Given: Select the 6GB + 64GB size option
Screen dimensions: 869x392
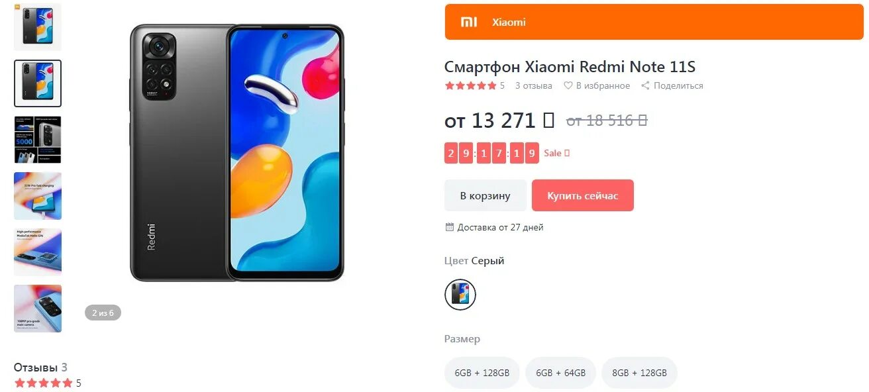Looking at the screenshot, I should [560, 373].
